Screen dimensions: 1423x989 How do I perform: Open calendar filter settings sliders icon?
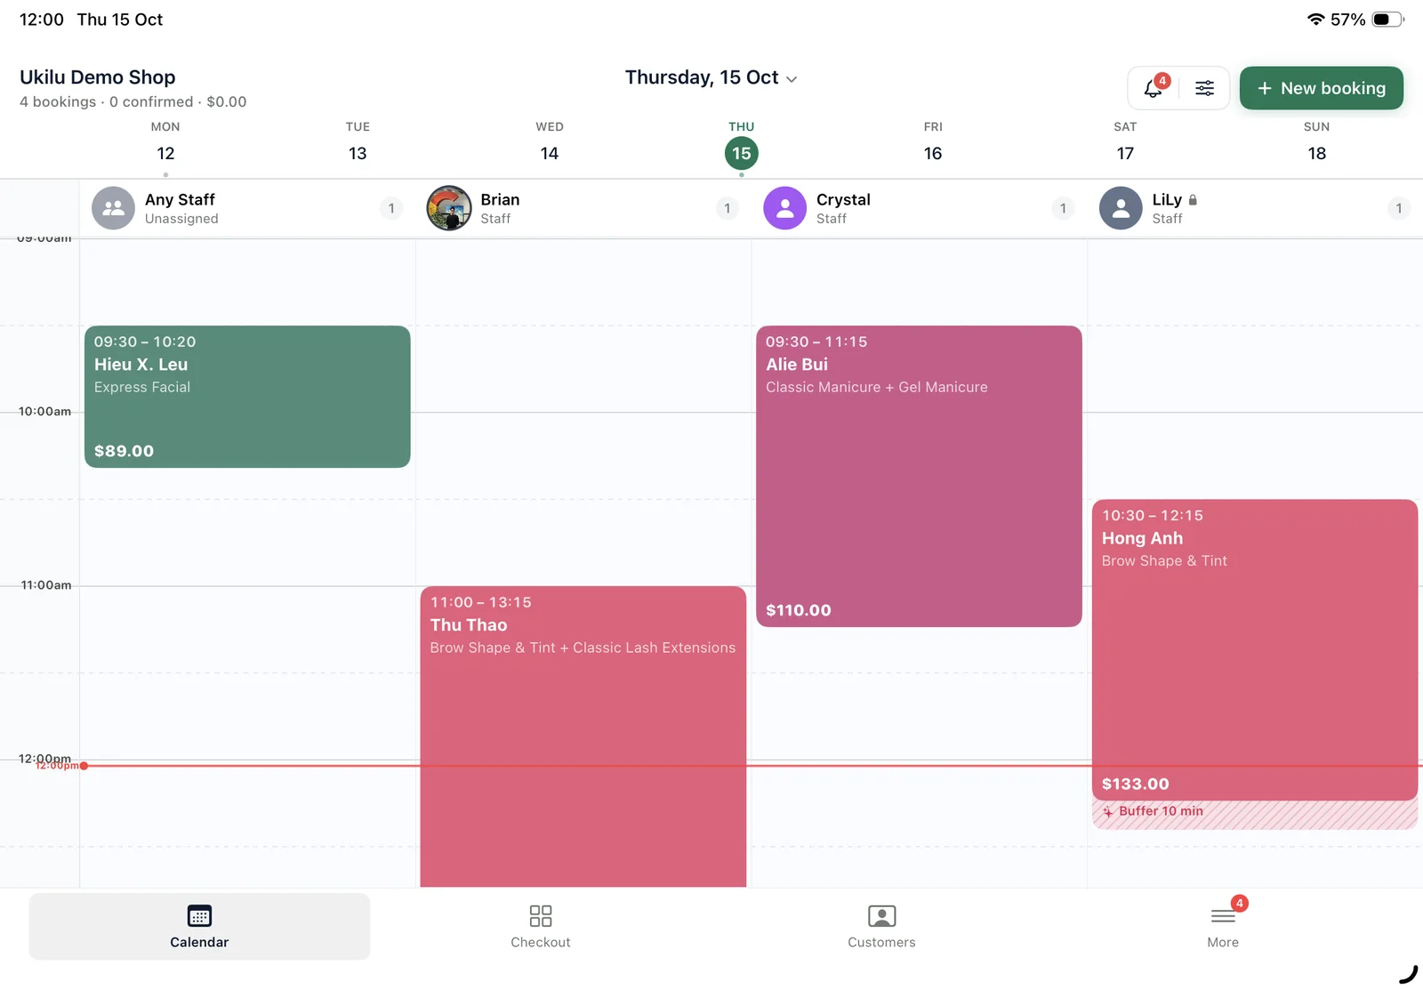tap(1204, 88)
